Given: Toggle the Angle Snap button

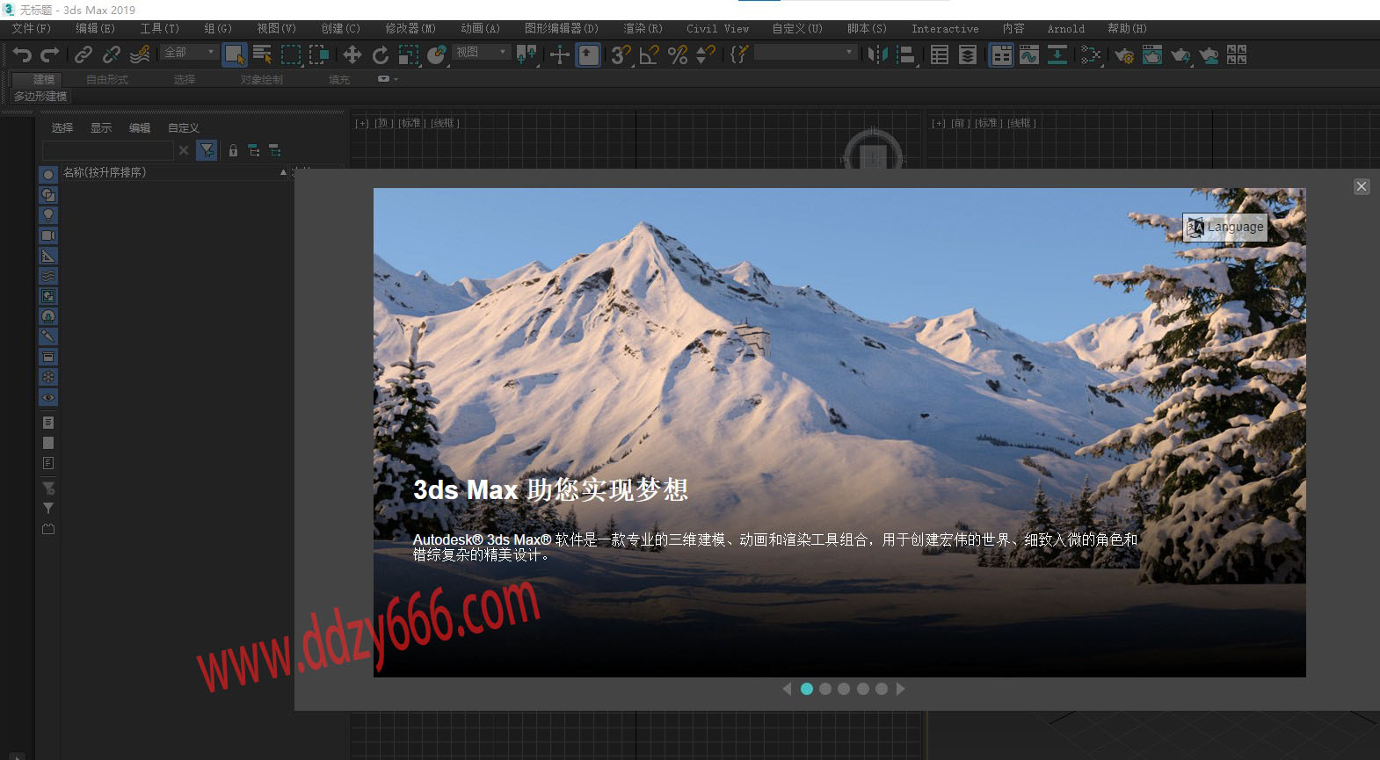Looking at the screenshot, I should click(650, 55).
